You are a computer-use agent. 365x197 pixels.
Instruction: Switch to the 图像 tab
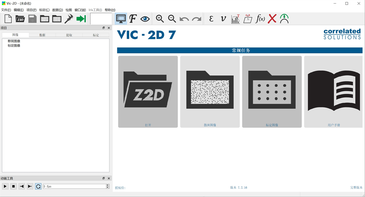click(15, 35)
